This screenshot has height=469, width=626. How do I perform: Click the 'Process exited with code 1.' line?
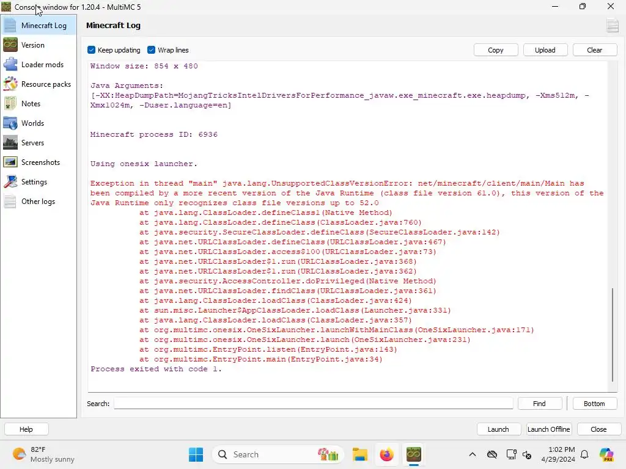156,369
